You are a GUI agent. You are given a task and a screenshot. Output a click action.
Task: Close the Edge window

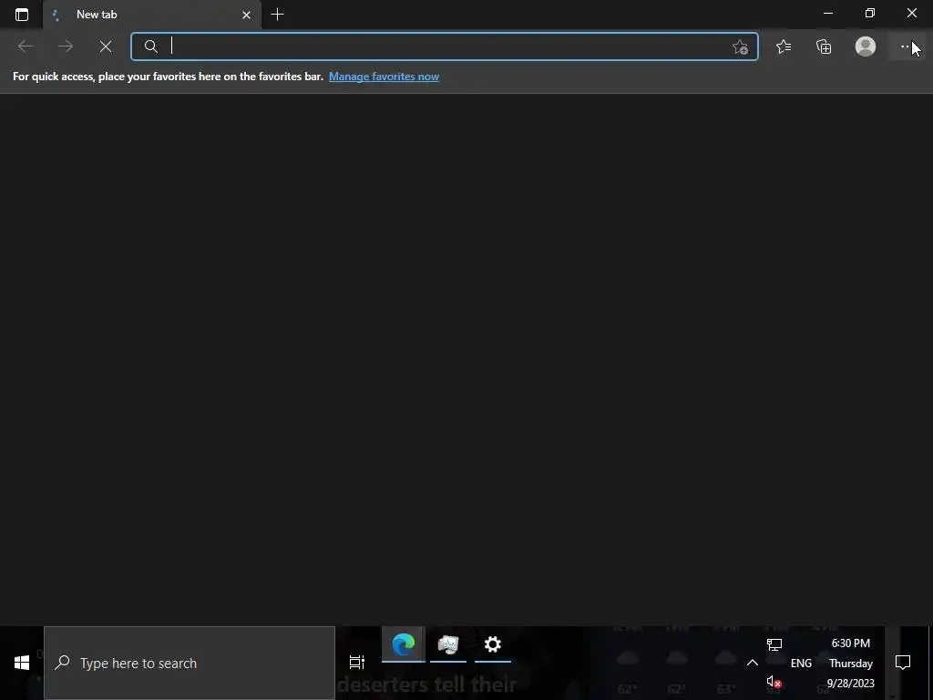pyautogui.click(x=911, y=13)
